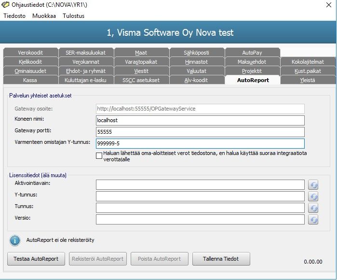
Task: Click the Ohjaustiedot title bar app icon
Action: (5, 4)
